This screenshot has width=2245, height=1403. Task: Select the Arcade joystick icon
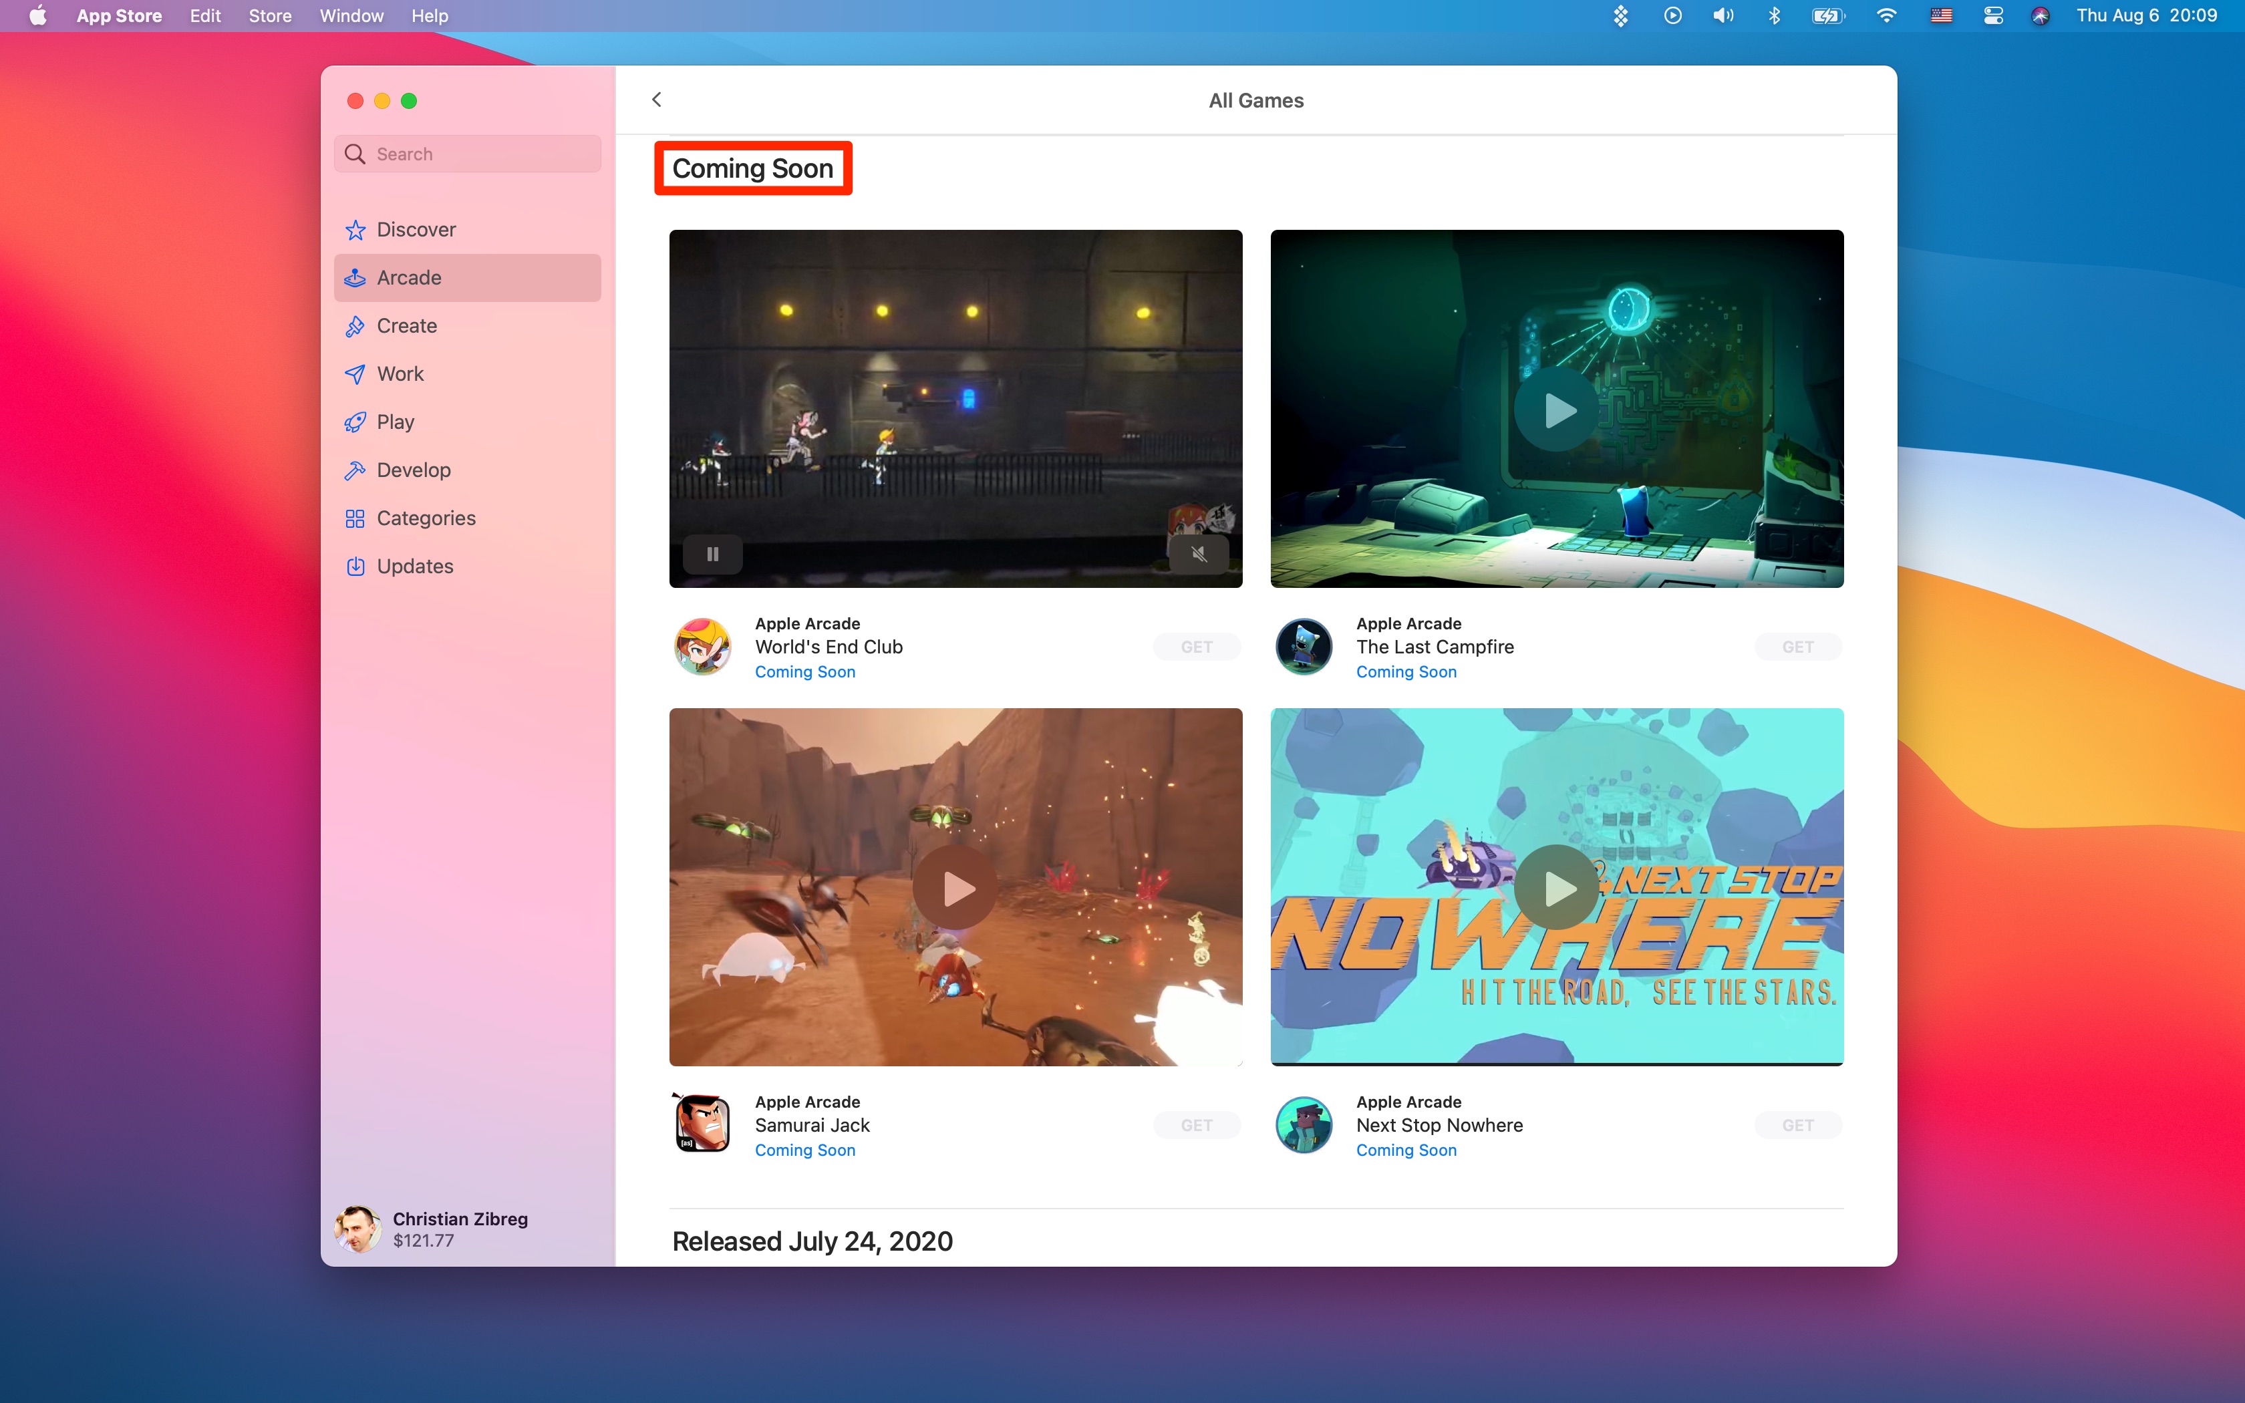point(355,277)
